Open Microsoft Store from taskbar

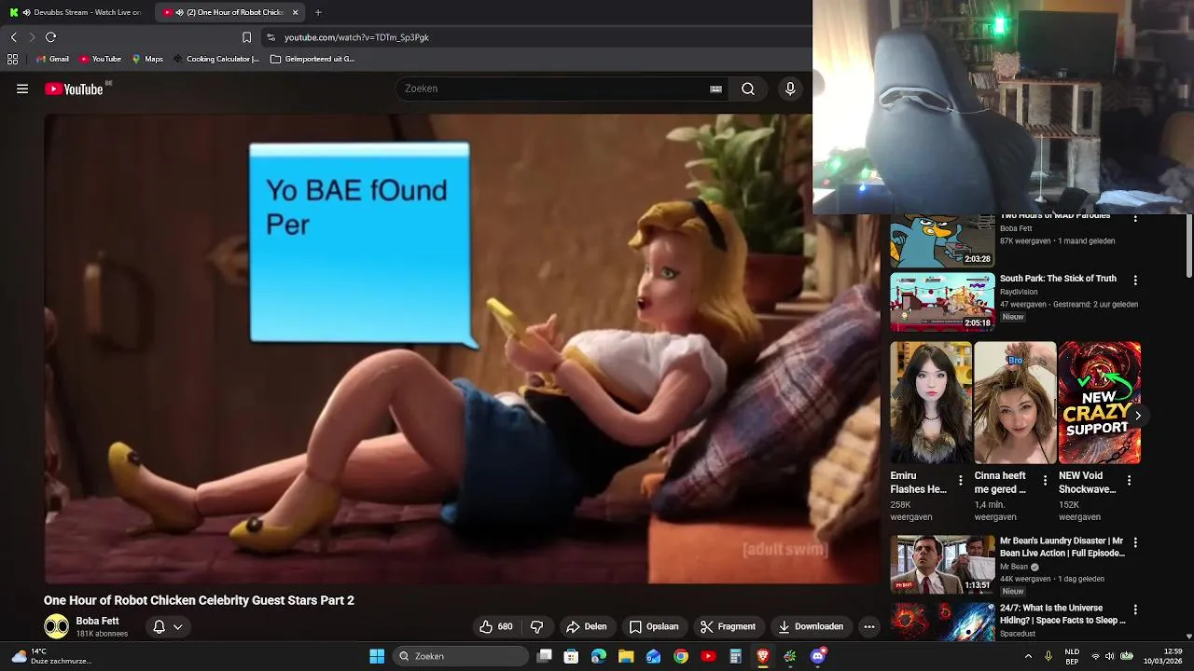point(571,656)
